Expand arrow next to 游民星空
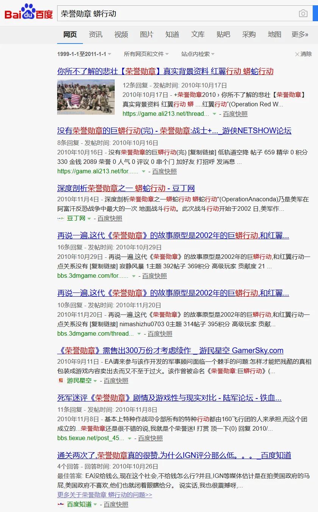This screenshot has height=512, width=318. click(95, 381)
